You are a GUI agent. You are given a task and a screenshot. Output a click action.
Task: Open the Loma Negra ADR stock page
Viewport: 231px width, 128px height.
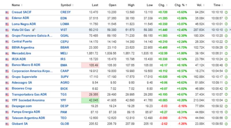(24, 24)
